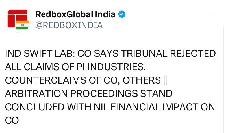Image resolution: width=226 pixels, height=133 pixels.
Task: Click the Indian flag in the avatar
Action: 23,25
